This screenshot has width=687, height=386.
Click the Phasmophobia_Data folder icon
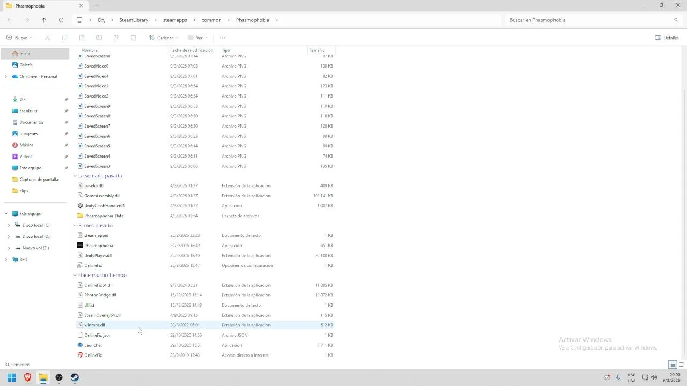pyautogui.click(x=80, y=216)
